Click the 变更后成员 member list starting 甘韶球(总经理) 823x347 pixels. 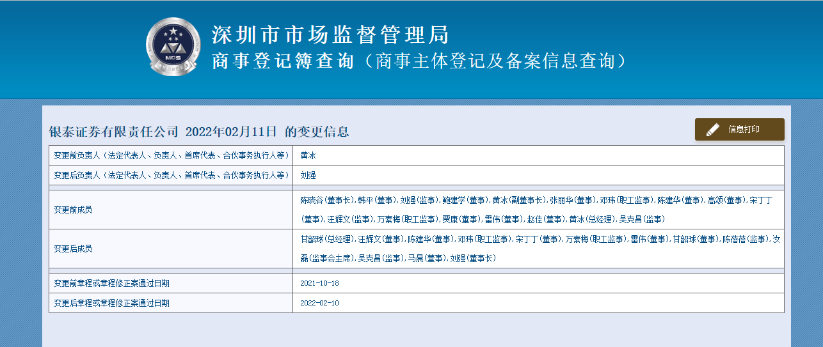pos(540,249)
